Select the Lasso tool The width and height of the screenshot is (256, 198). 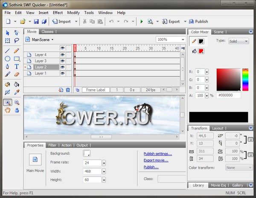[x=17, y=40]
